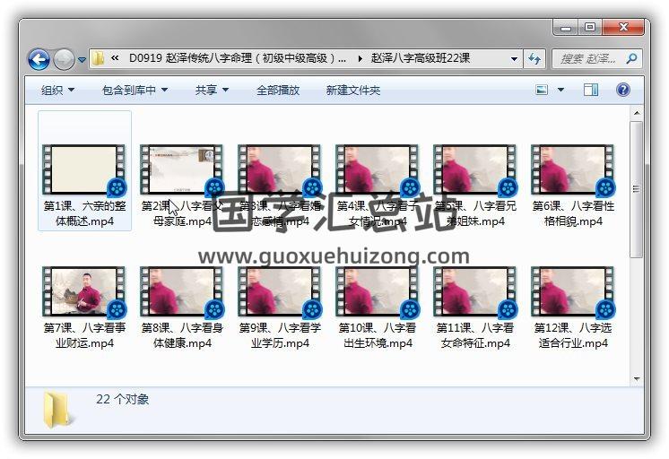This screenshot has width=669, height=459.
Task: Expand hidden parent path chevron in address bar
Action: pos(115,58)
